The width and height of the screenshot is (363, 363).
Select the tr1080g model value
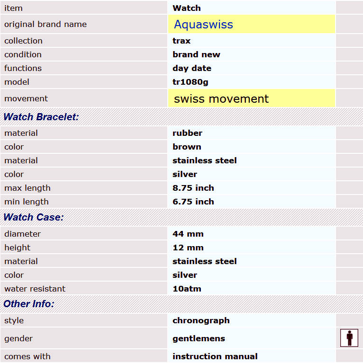point(190,82)
